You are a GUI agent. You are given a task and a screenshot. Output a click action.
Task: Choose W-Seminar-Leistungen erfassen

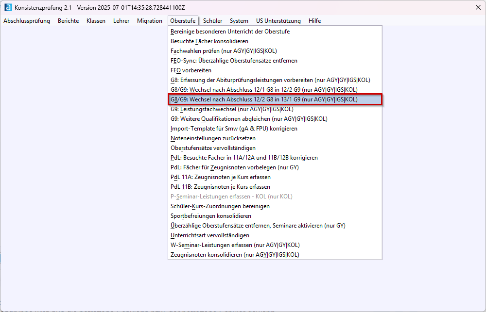click(275, 245)
